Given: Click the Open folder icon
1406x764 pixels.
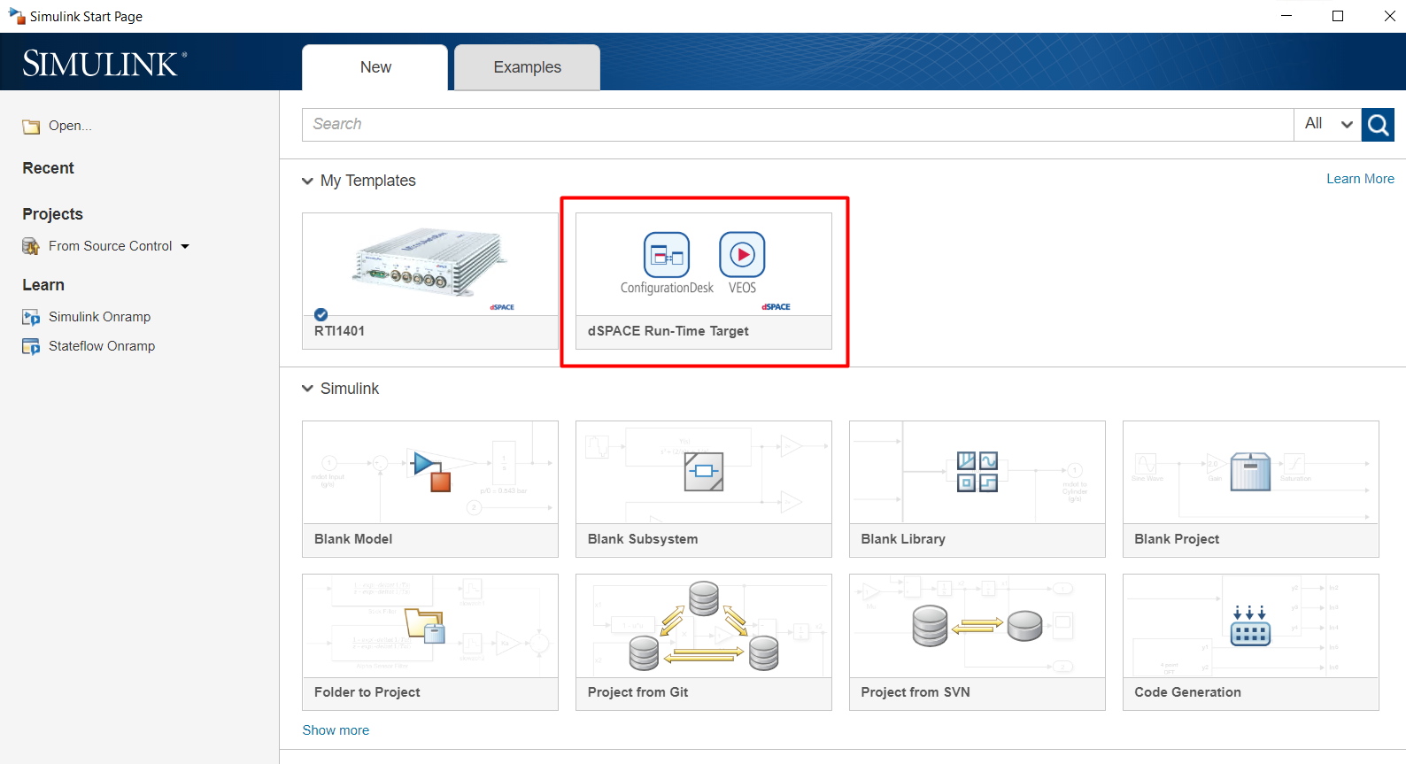Looking at the screenshot, I should click(31, 127).
